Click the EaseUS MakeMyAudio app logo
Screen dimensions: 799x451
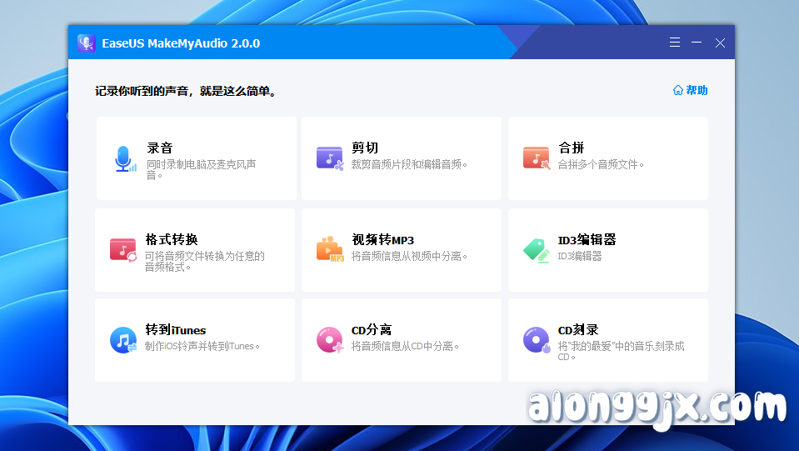tap(86, 43)
